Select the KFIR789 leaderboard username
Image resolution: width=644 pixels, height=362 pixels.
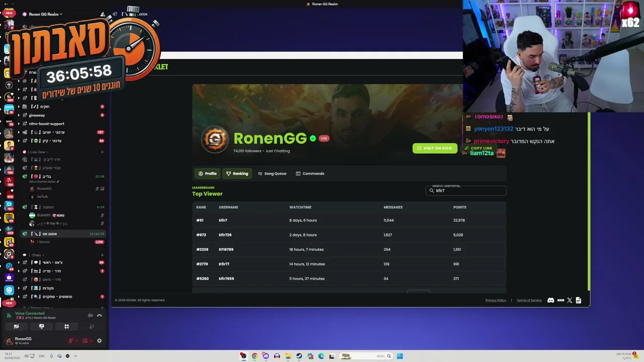(226, 249)
